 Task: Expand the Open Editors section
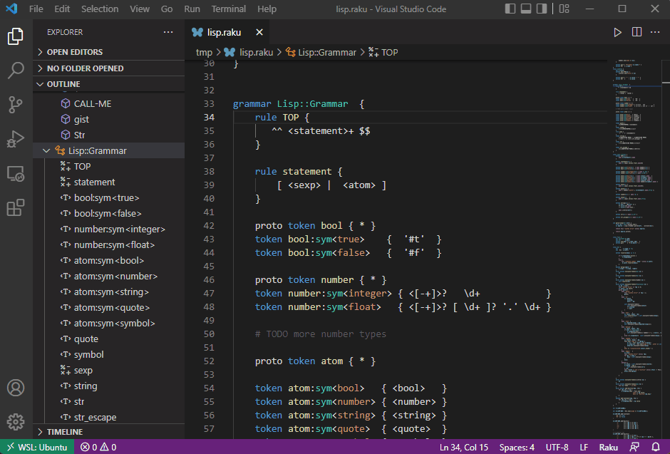coord(109,52)
